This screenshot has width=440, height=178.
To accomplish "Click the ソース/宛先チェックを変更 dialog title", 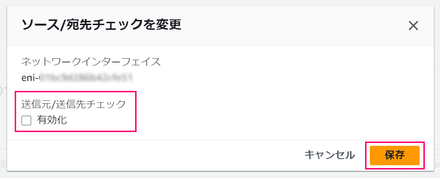I will coord(101,25).
